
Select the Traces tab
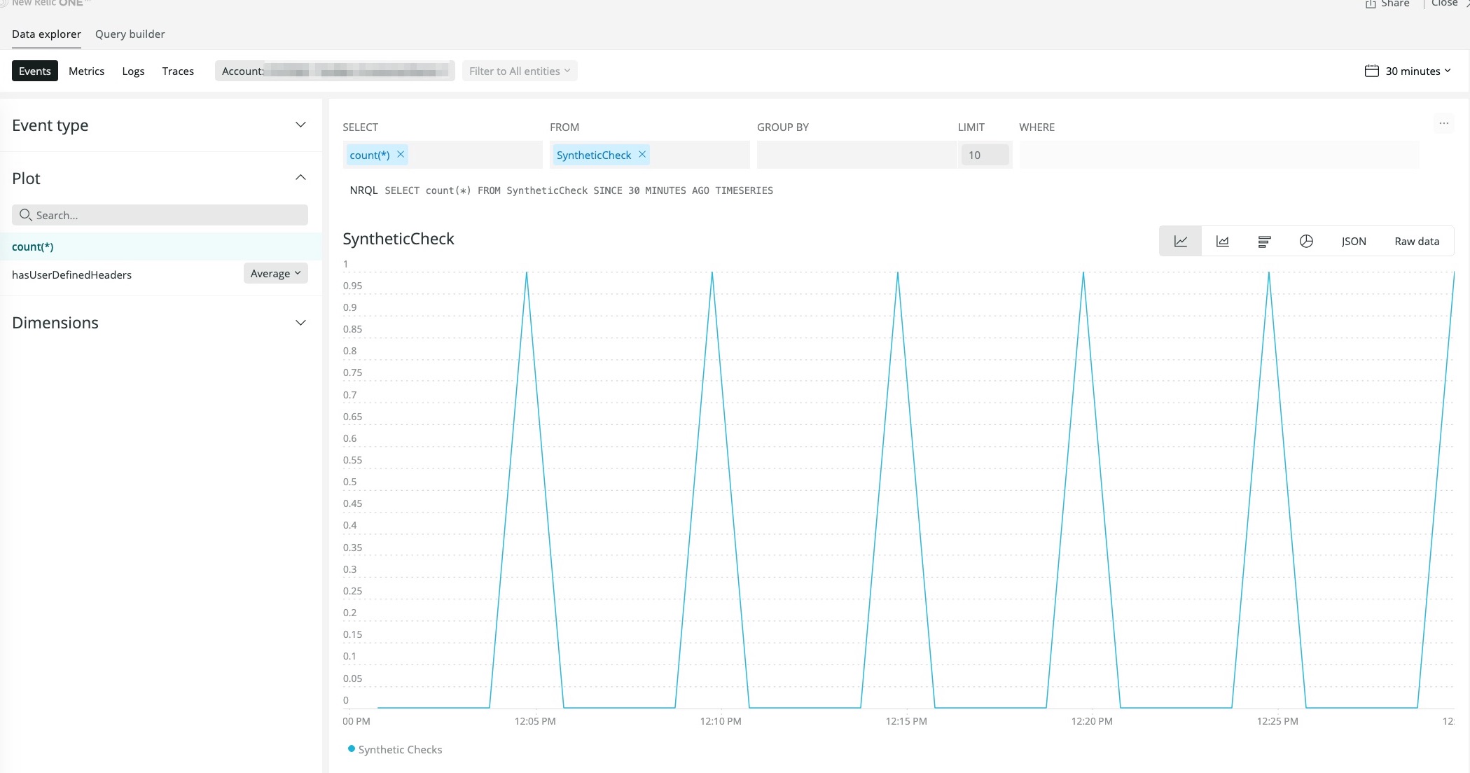[178, 71]
